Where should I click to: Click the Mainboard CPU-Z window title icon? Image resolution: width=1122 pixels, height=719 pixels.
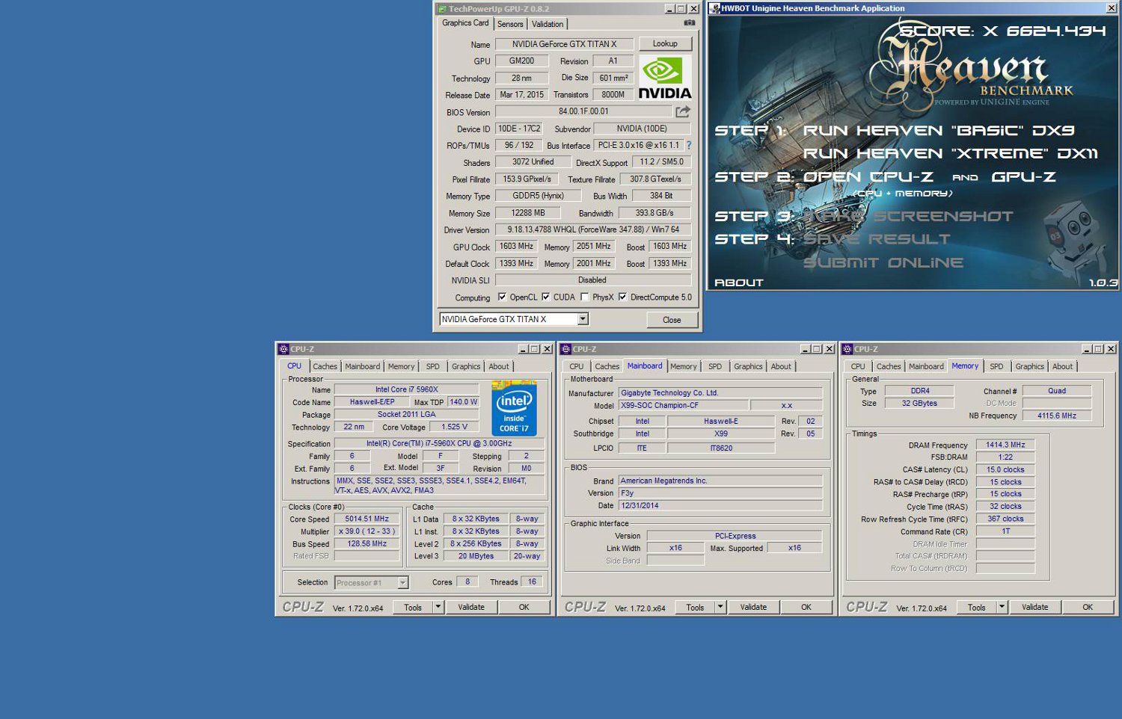[566, 349]
